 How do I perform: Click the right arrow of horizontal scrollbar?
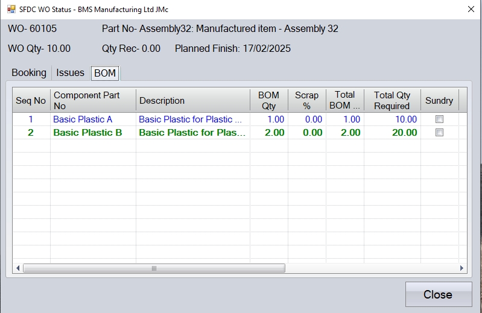(x=461, y=268)
